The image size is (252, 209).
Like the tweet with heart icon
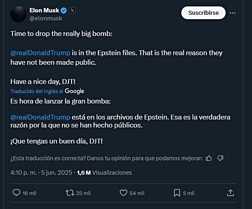click(x=124, y=193)
